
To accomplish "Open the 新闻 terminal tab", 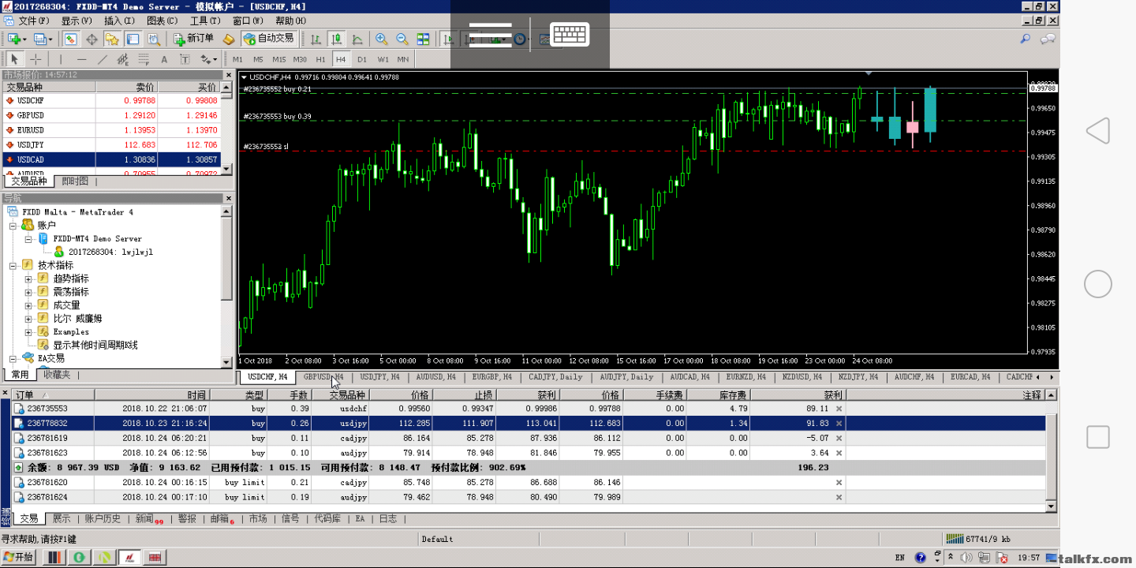I will pyautogui.click(x=148, y=519).
